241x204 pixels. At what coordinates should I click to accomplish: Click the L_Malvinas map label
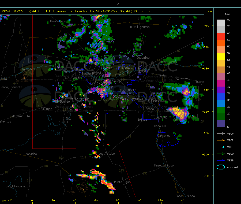pyautogui.click(x=106, y=99)
